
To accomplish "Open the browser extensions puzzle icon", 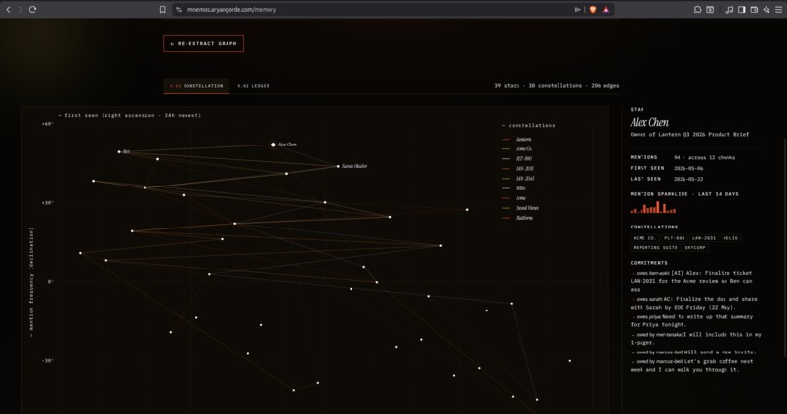I will coord(698,9).
